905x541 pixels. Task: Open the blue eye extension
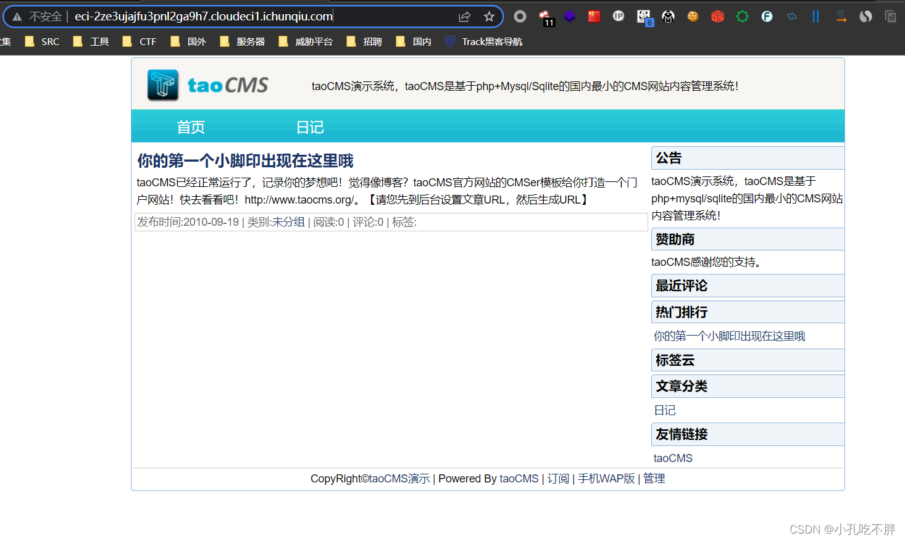tap(791, 17)
